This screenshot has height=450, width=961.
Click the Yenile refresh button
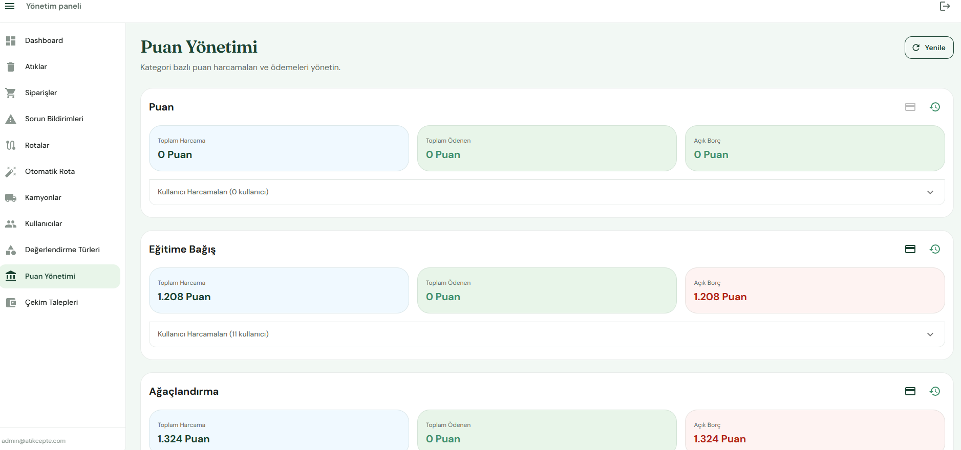(929, 48)
